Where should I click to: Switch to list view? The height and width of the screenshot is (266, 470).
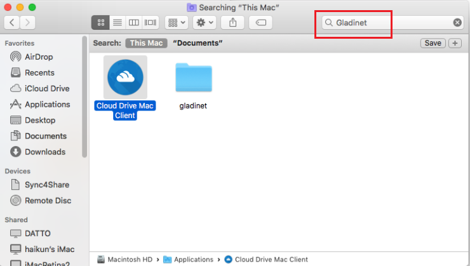[x=117, y=22]
